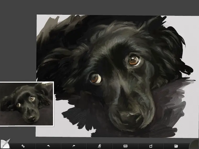Open the gallery files icon

(176, 146)
